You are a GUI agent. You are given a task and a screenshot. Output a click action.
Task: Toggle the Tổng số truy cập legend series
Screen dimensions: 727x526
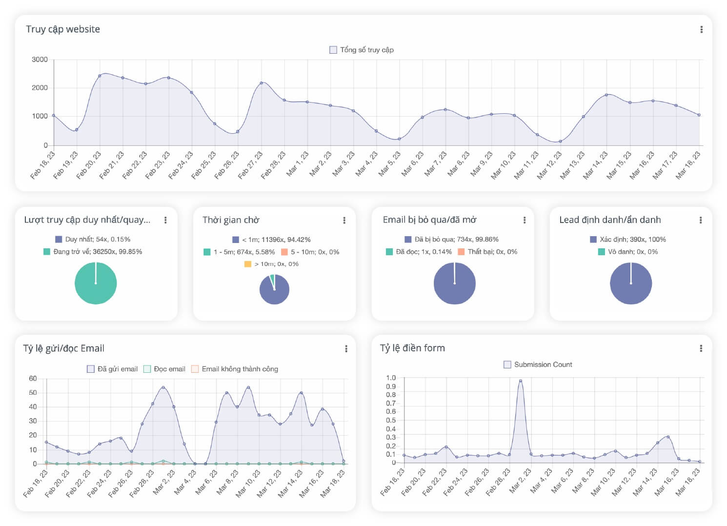[362, 50]
